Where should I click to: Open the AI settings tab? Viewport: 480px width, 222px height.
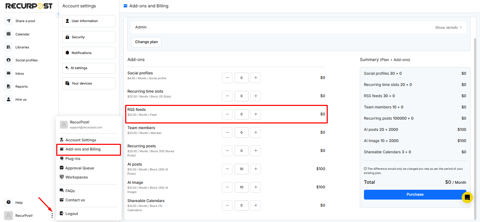point(89,68)
